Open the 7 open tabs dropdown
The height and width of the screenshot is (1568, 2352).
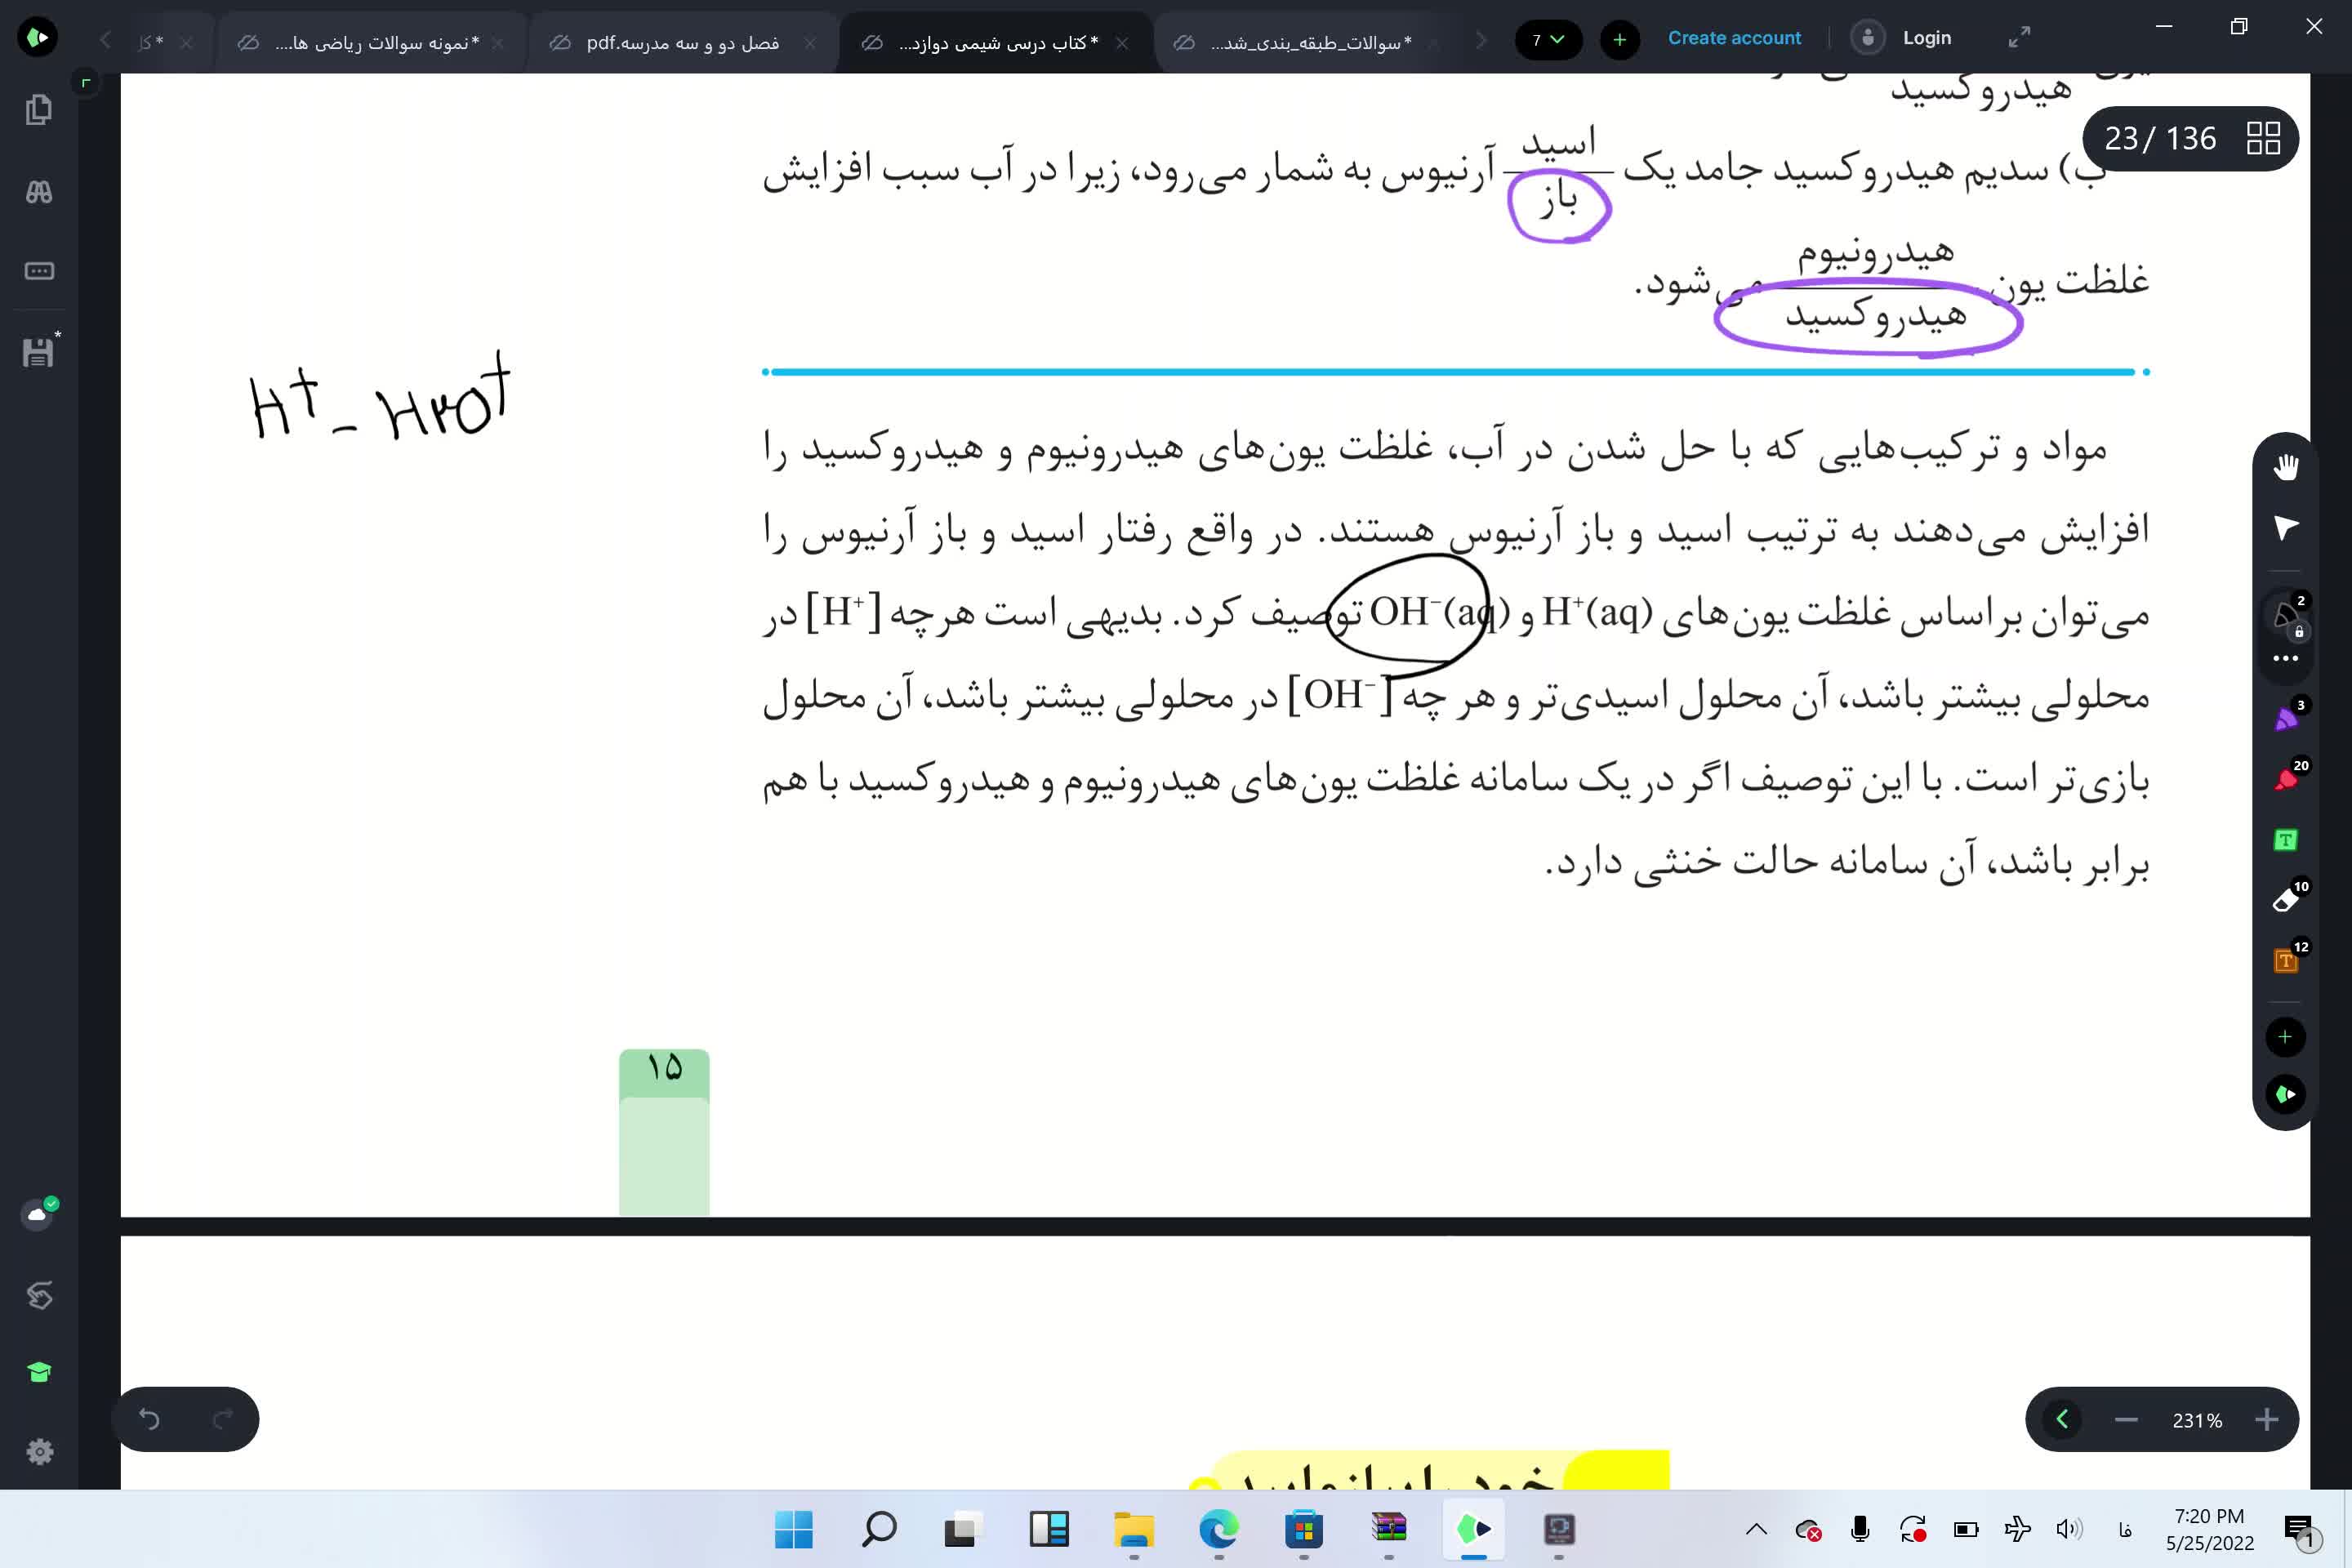[x=1547, y=39]
